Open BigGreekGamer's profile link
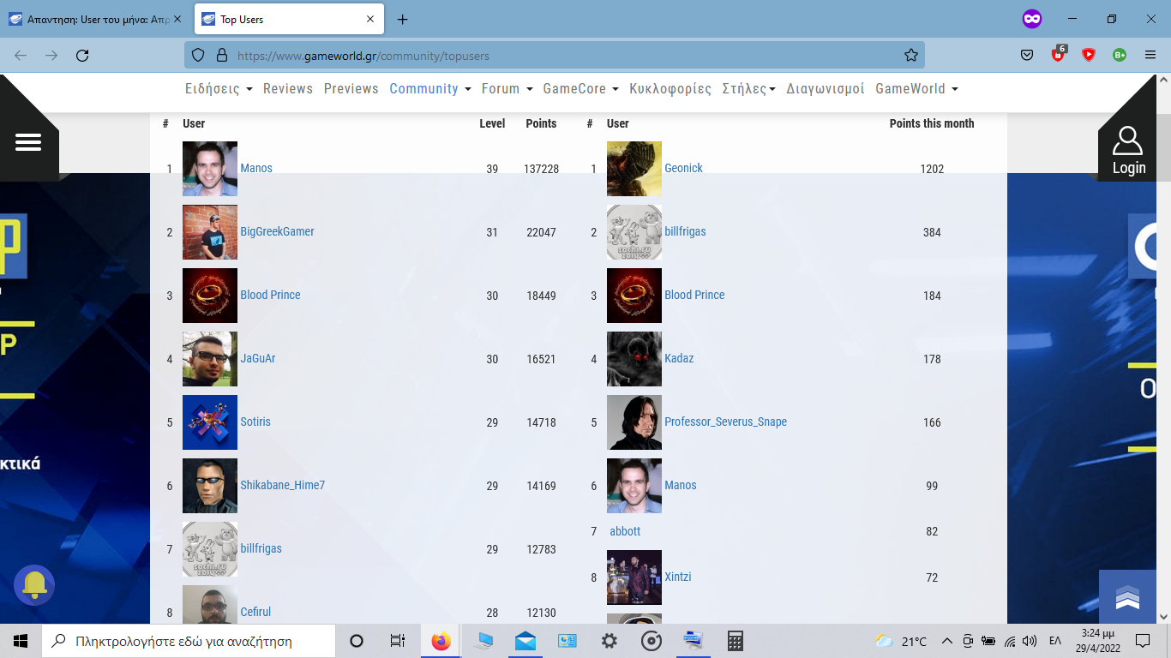Image resolution: width=1171 pixels, height=658 pixels. (x=277, y=231)
